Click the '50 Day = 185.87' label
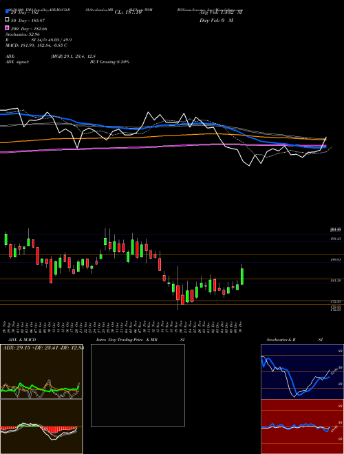The image size is (344, 454). 28,21
